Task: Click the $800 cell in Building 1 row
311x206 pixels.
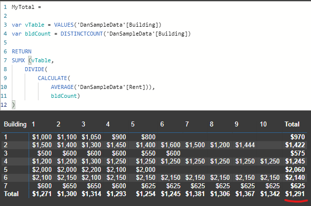Action: [149, 137]
